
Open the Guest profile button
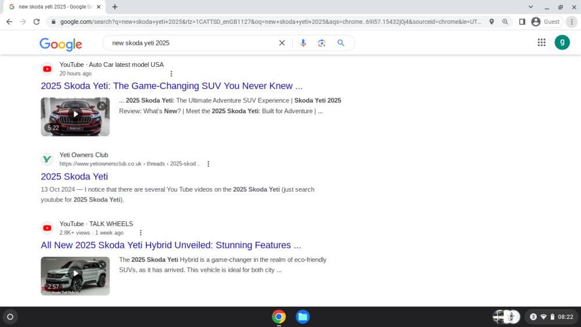click(x=546, y=22)
